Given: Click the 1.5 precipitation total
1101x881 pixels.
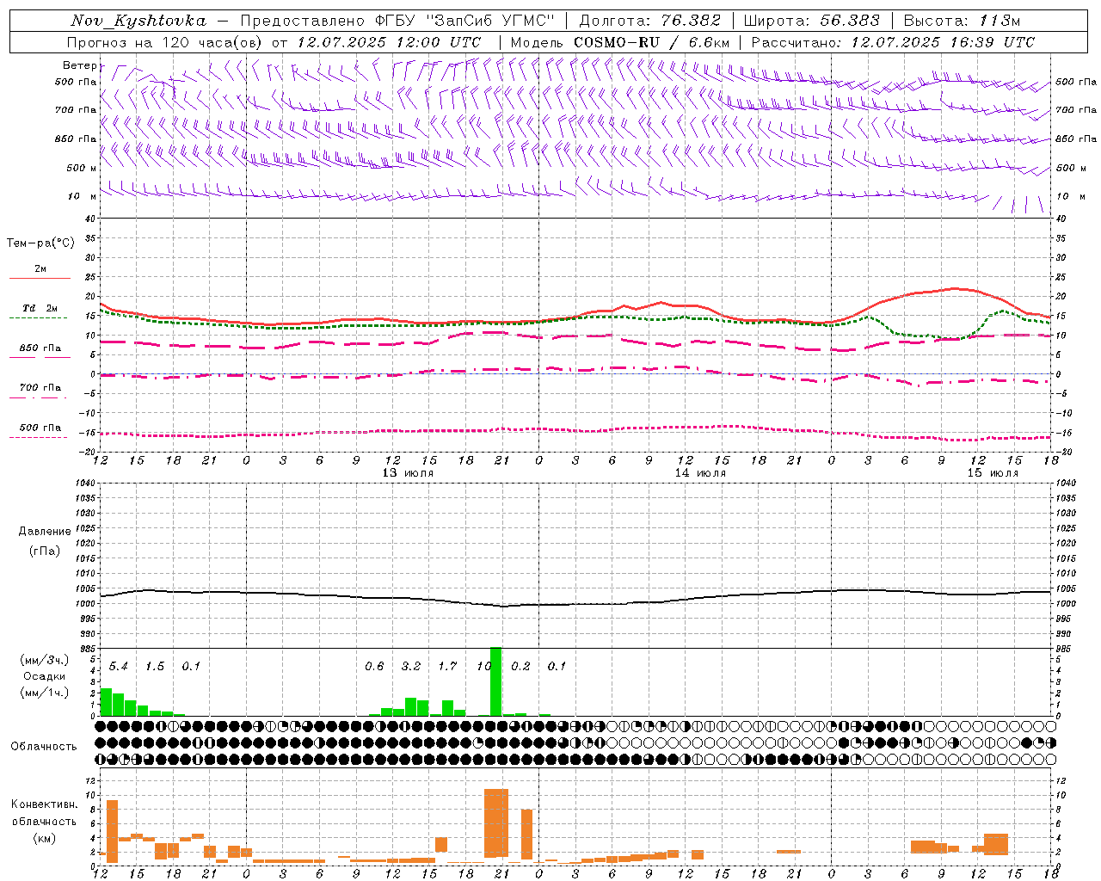Looking at the screenshot, I should point(155,666).
